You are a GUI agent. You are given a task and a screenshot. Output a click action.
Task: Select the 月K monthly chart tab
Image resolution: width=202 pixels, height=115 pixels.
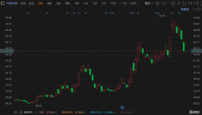tap(59, 3)
